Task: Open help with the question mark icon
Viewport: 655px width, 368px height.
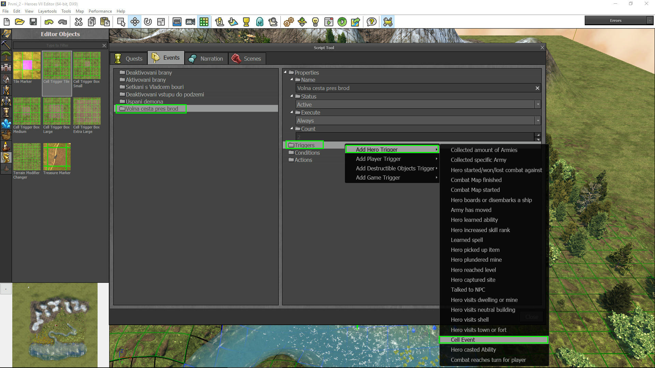Action: [x=372, y=22]
